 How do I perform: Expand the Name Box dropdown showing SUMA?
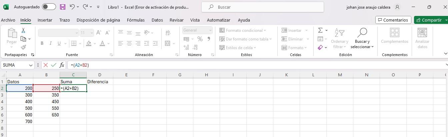31,65
